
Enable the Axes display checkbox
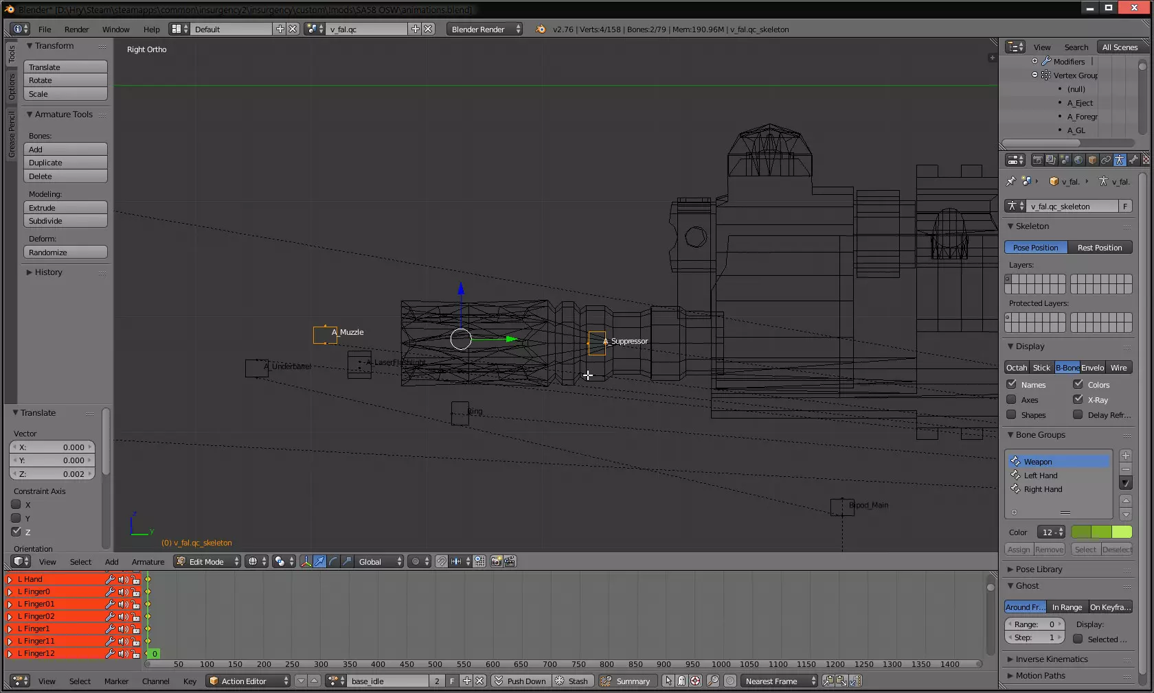tap(1011, 400)
